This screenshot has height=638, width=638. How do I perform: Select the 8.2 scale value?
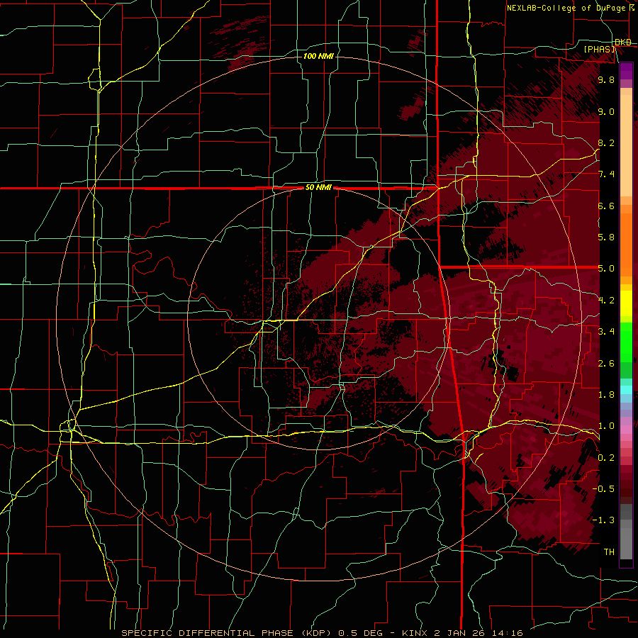606,142
